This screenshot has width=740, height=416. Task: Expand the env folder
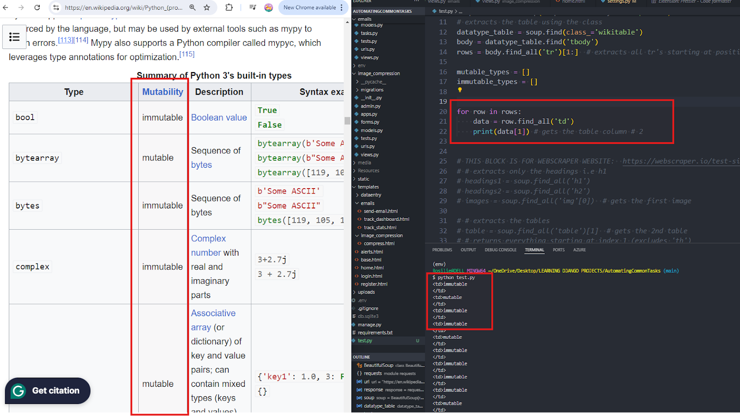pyautogui.click(x=362, y=66)
